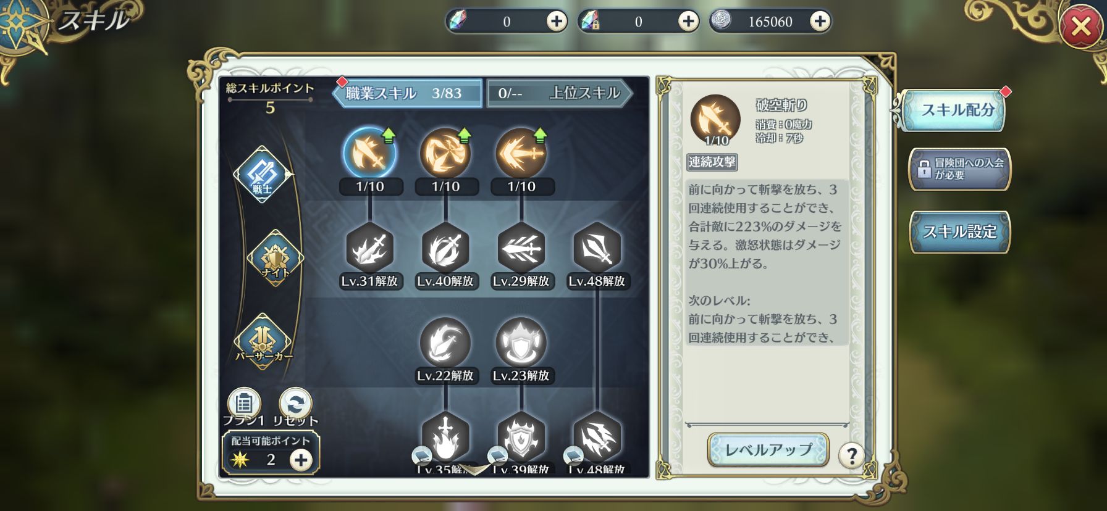Add points with 配当可能ポイント plus
1107x511 pixels.
point(301,460)
